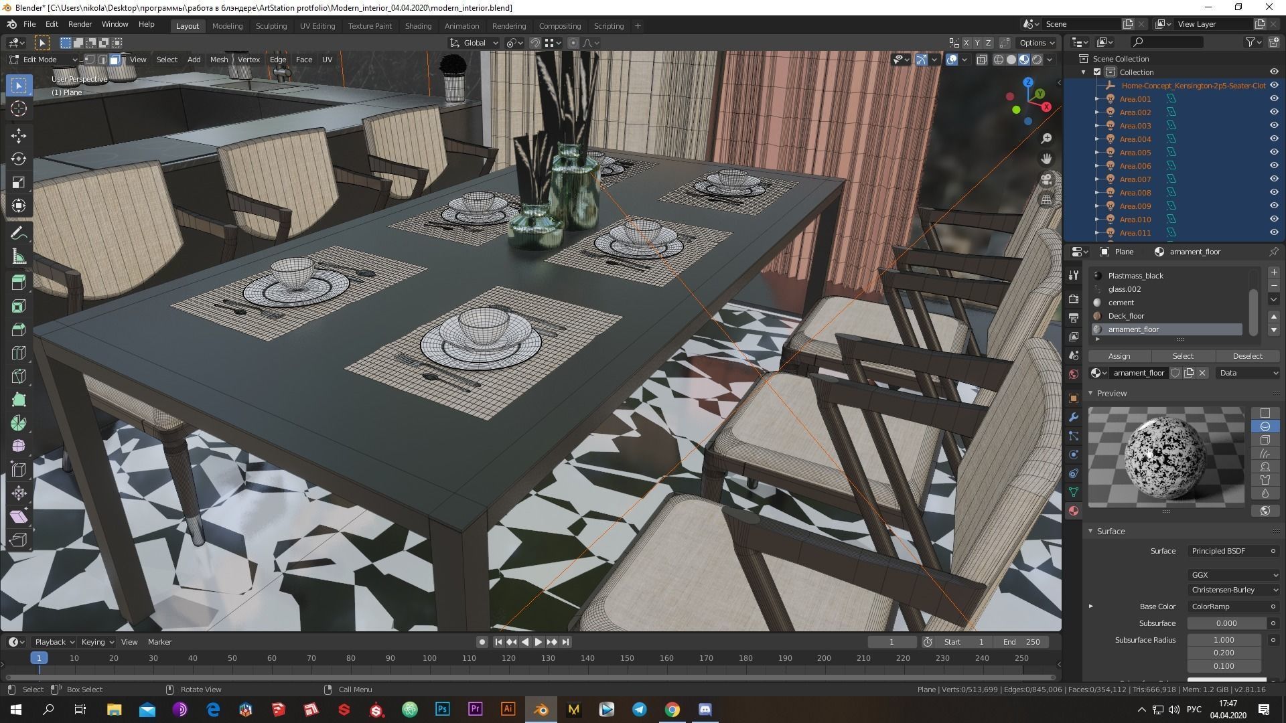Open the Render properties tab

click(1074, 299)
